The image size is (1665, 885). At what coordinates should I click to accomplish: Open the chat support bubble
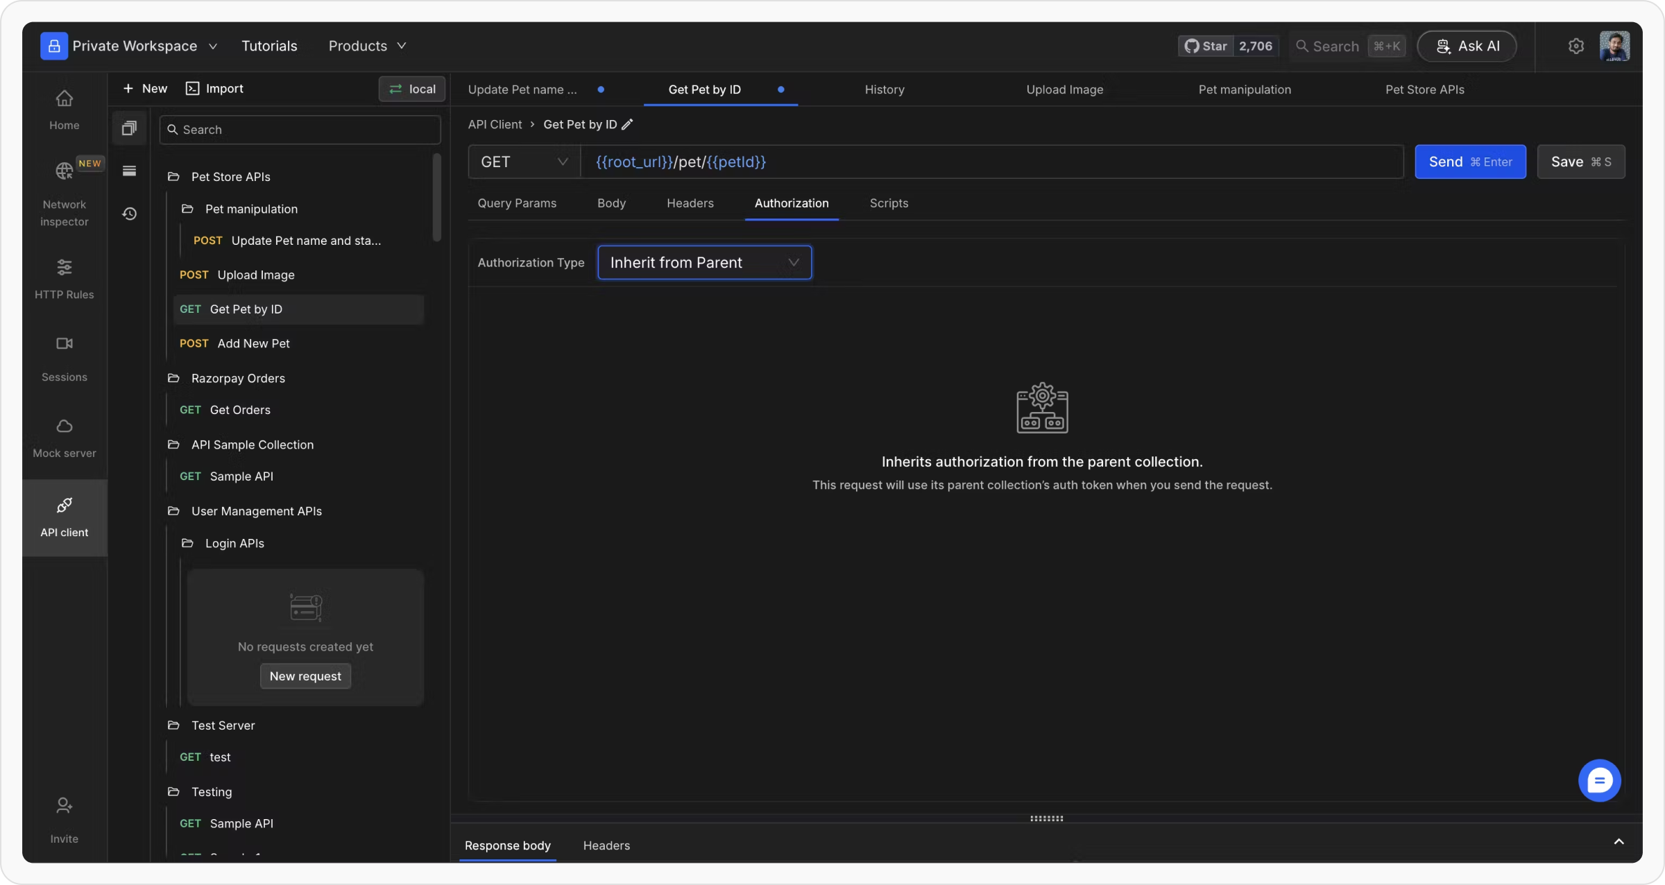[x=1599, y=781]
